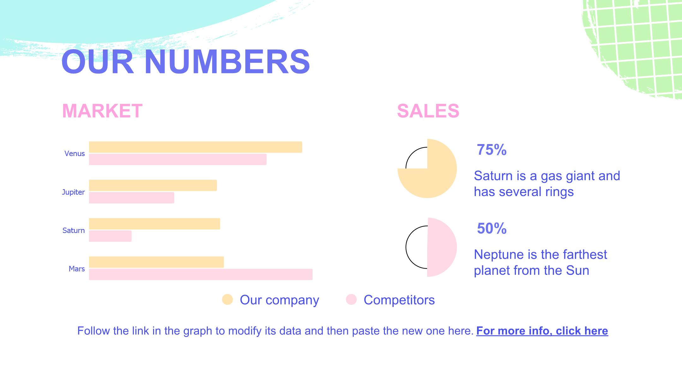Click the Jupiter orange bar
This screenshot has width=682, height=383.
[x=153, y=185]
